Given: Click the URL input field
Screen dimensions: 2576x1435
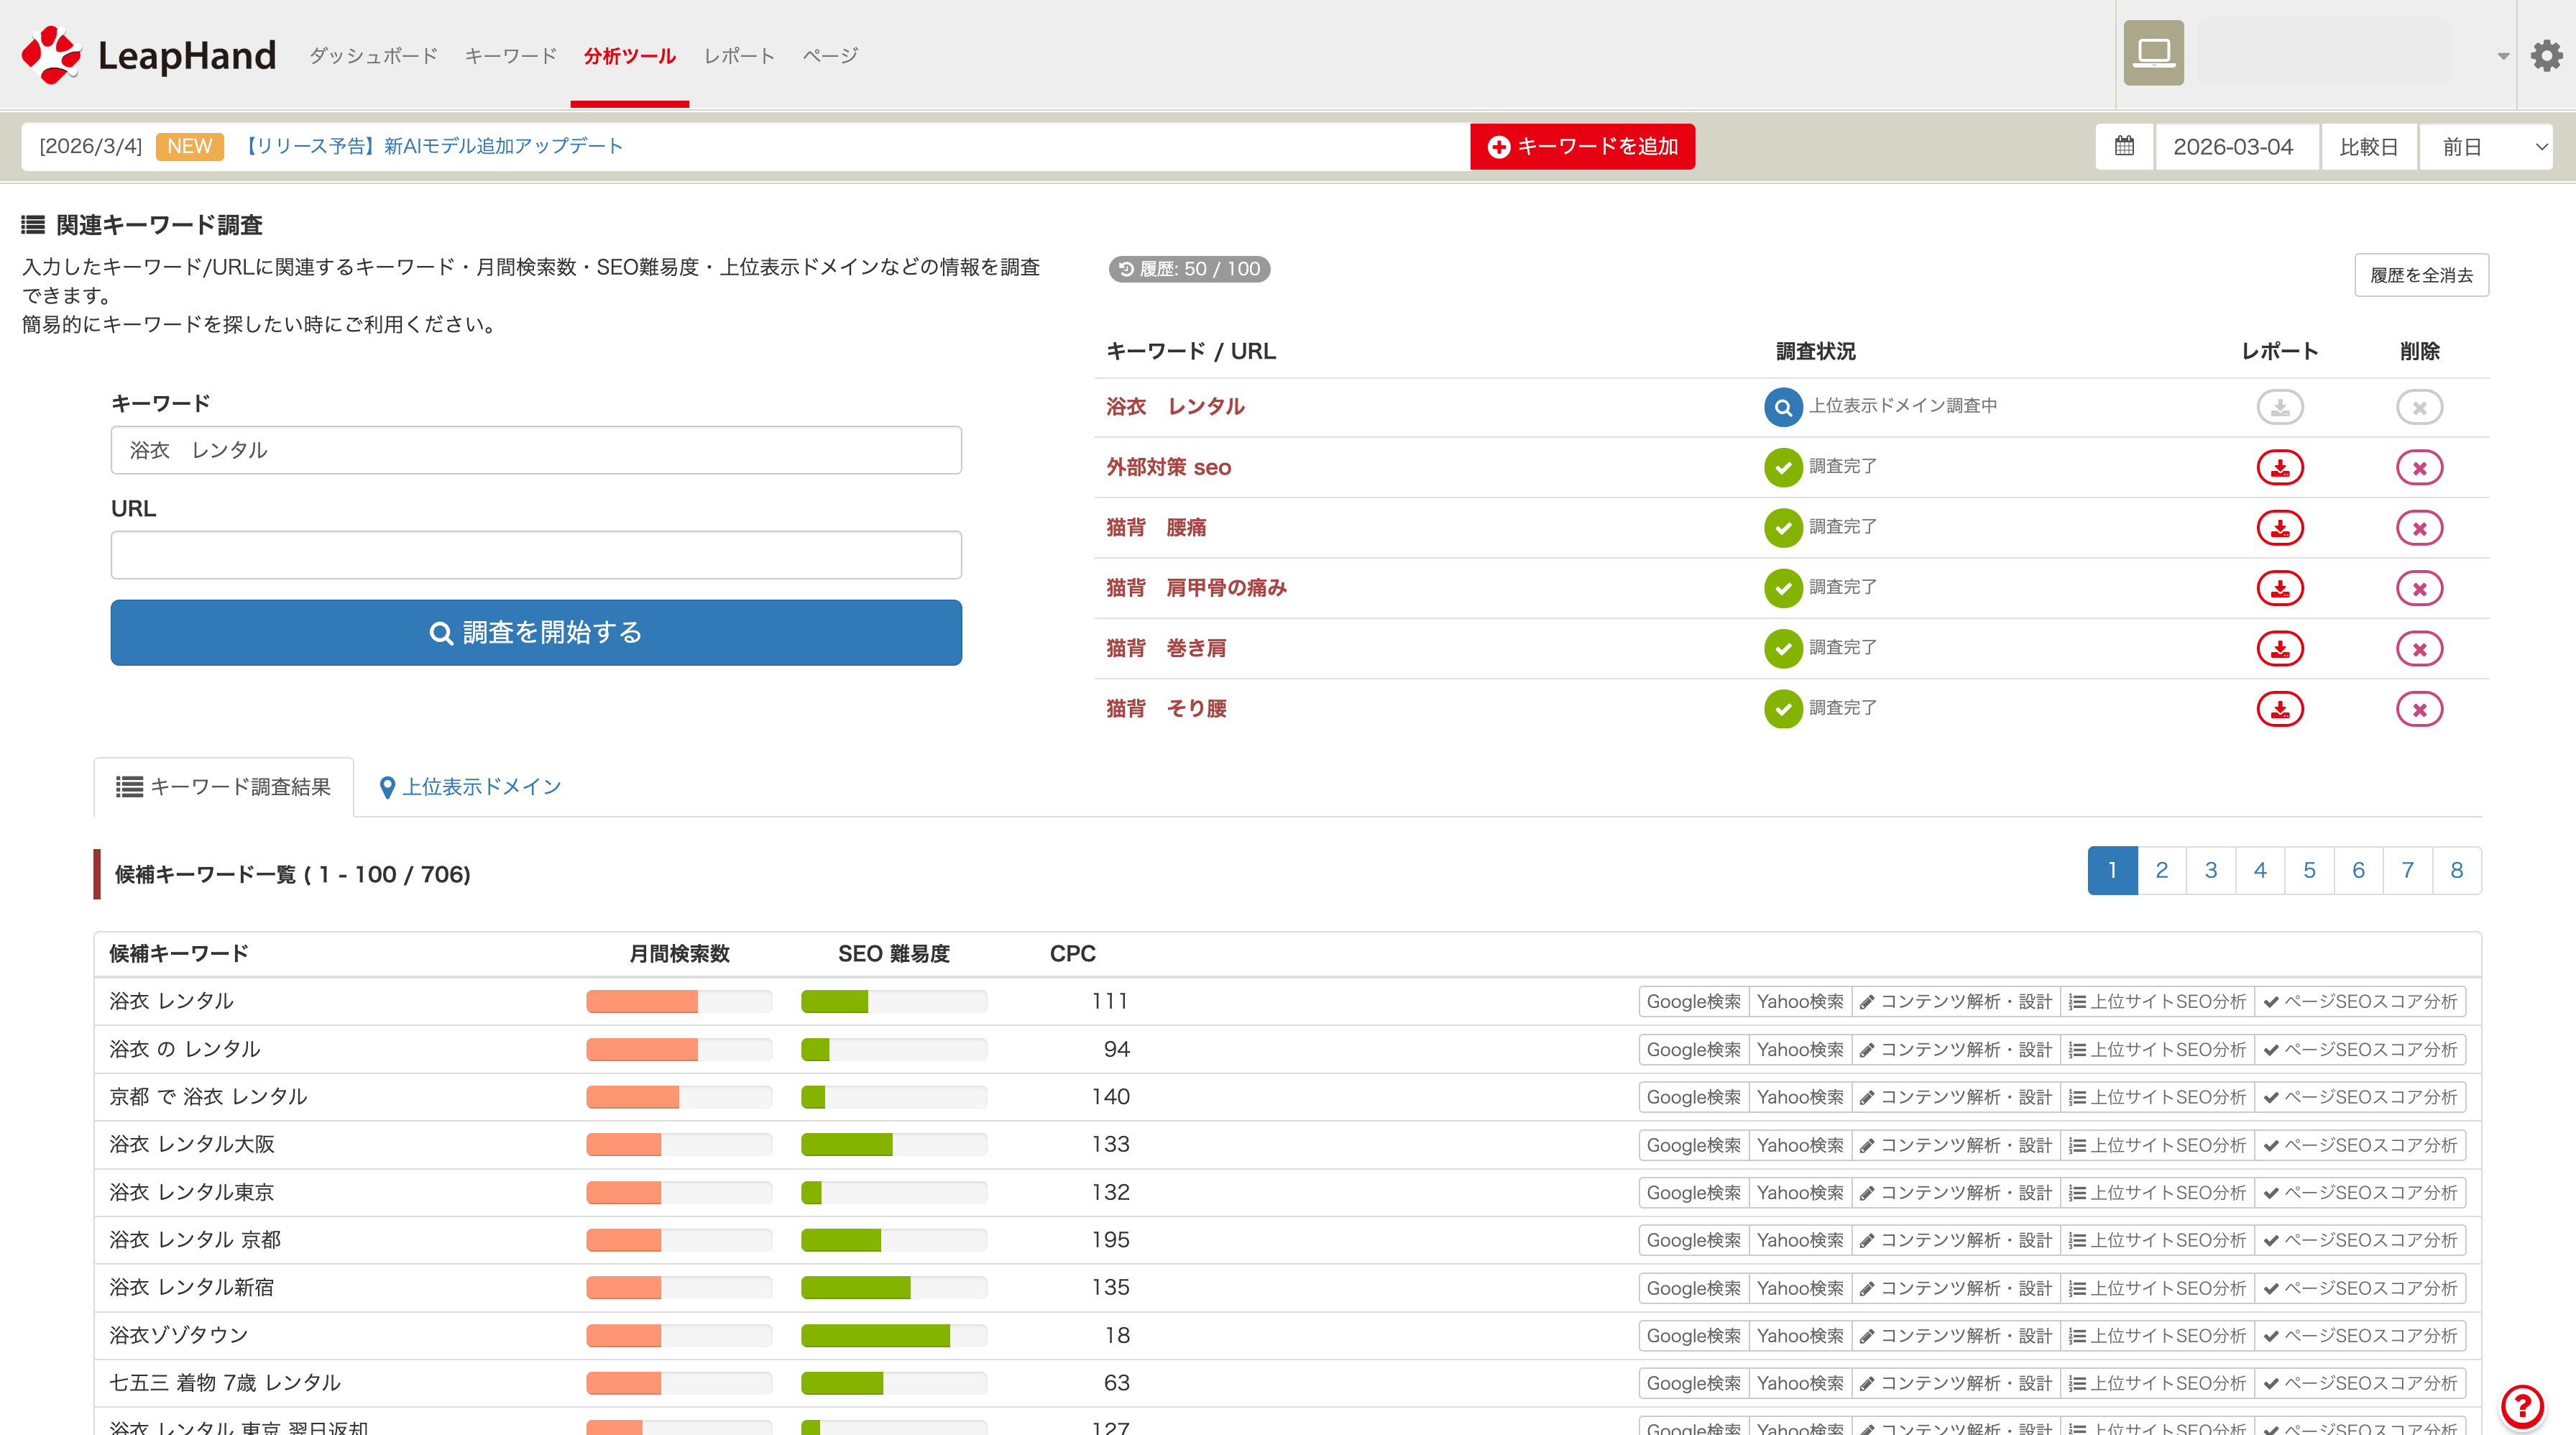Looking at the screenshot, I should [x=536, y=555].
